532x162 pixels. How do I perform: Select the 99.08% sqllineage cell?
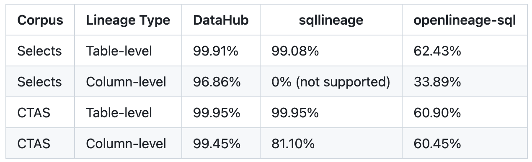pyautogui.click(x=295, y=51)
